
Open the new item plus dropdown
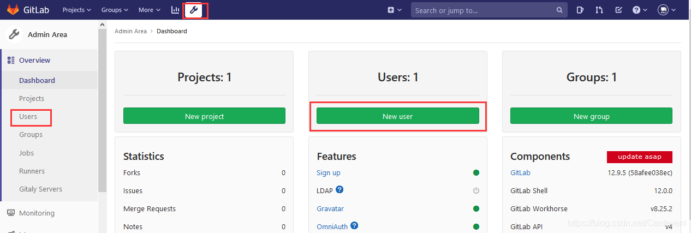click(395, 10)
